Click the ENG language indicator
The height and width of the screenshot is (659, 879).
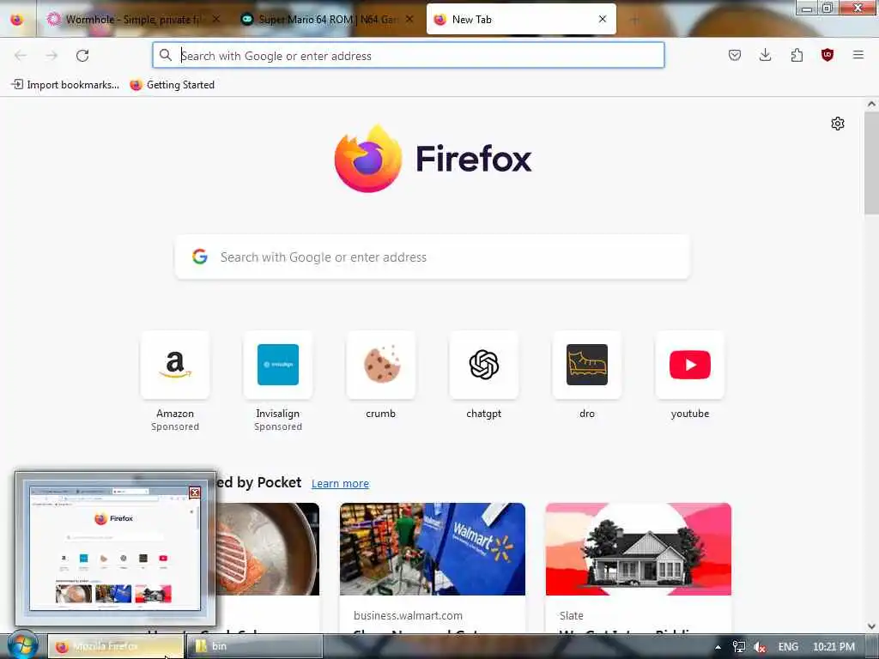click(788, 647)
